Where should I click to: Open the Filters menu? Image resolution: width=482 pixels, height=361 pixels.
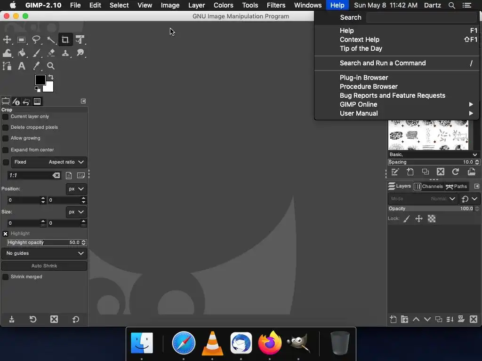[276, 5]
